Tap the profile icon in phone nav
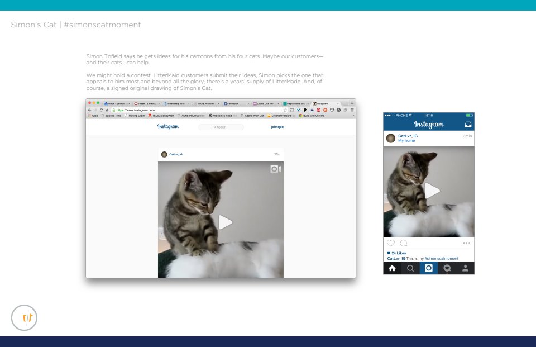Image resolution: width=536 pixels, height=347 pixels. [465, 268]
